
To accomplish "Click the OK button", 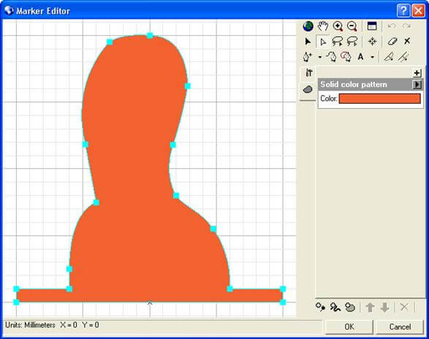I will point(349,327).
